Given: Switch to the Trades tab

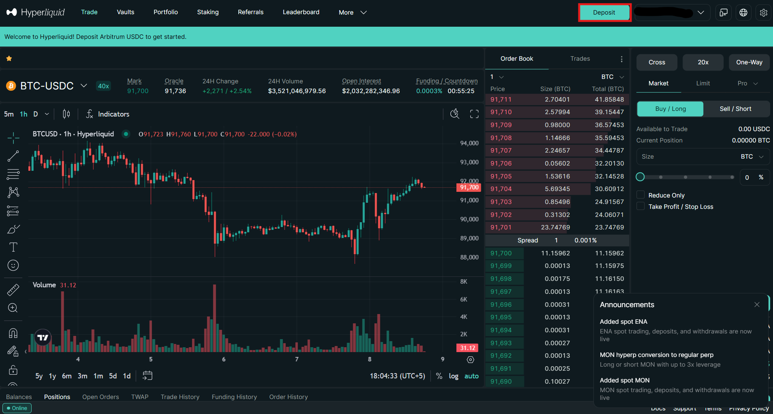Looking at the screenshot, I should tap(580, 59).
